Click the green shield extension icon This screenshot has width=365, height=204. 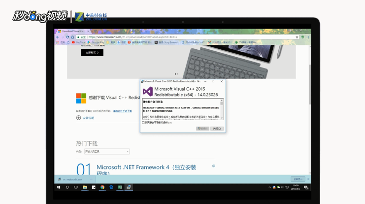point(302,37)
